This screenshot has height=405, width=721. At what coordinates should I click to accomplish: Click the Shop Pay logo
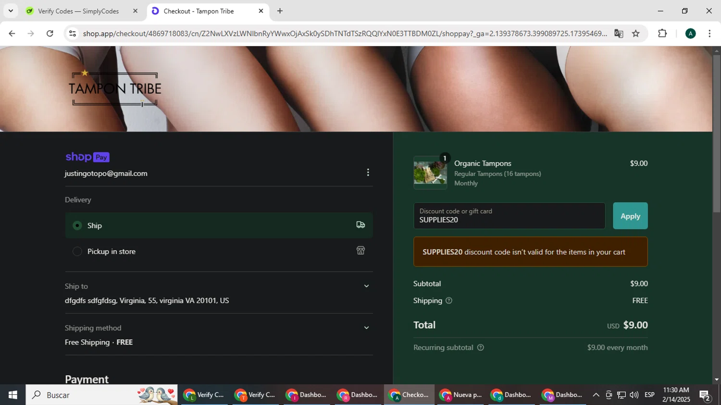(87, 157)
